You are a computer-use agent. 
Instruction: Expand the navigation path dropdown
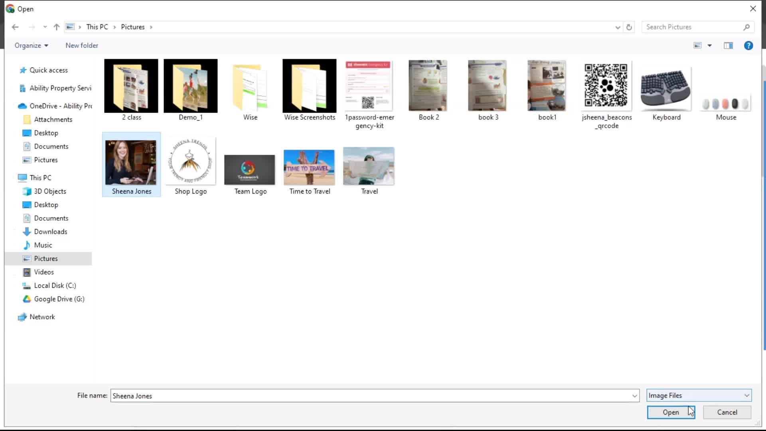click(617, 27)
